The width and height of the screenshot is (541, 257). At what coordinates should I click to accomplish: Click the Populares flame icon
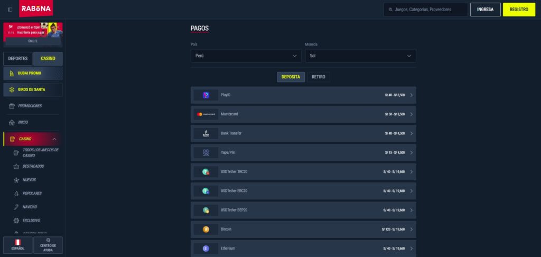click(16, 194)
